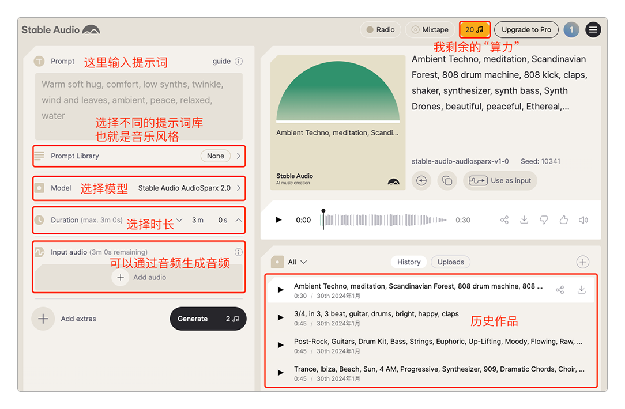Click the Add audio label

pyautogui.click(x=149, y=277)
